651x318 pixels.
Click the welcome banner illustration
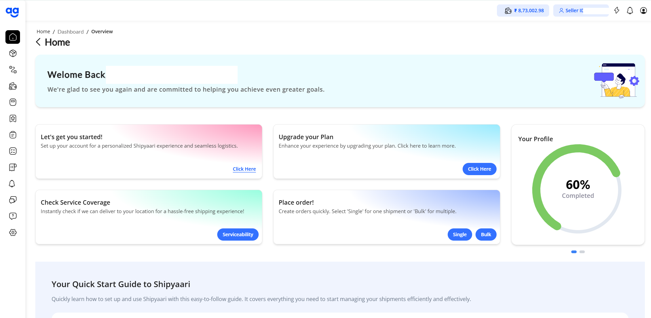tap(617, 81)
